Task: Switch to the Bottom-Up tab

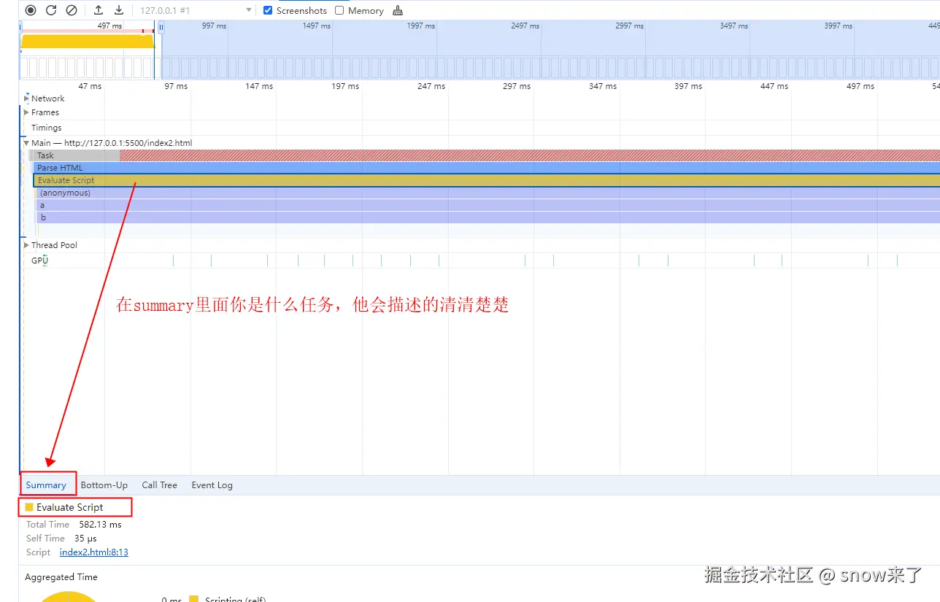Action: coord(104,485)
